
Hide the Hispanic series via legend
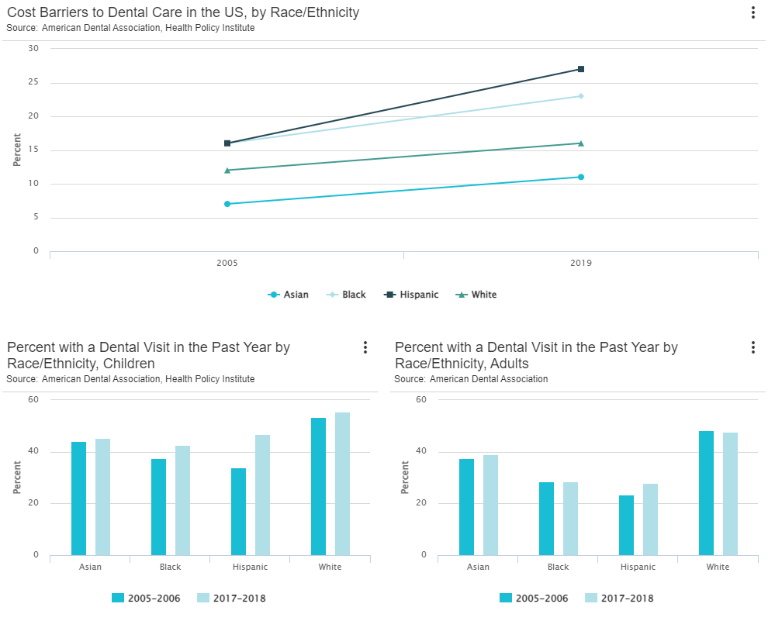tap(412, 295)
